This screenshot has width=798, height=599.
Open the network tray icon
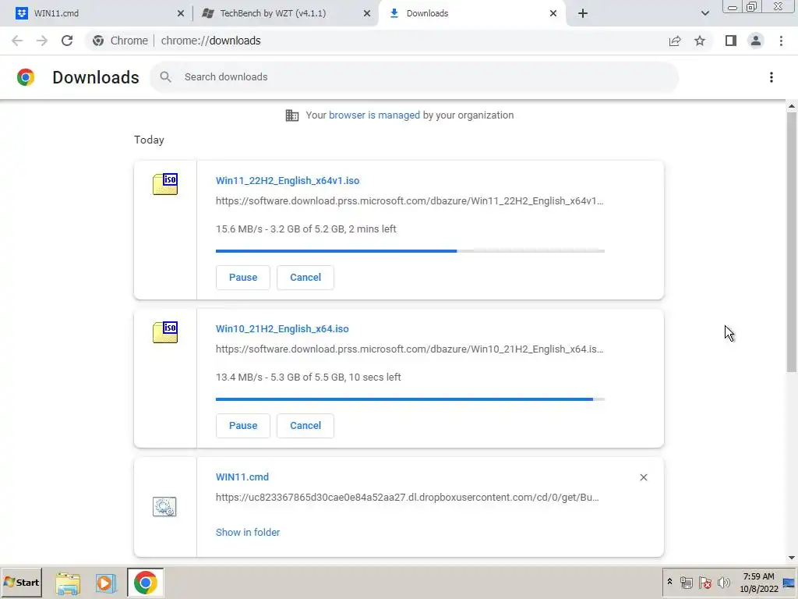pos(687,583)
